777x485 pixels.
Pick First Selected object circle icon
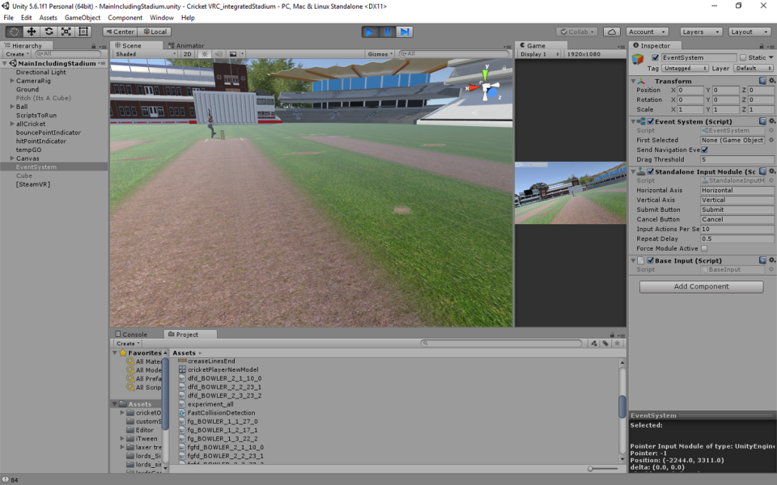click(x=771, y=140)
